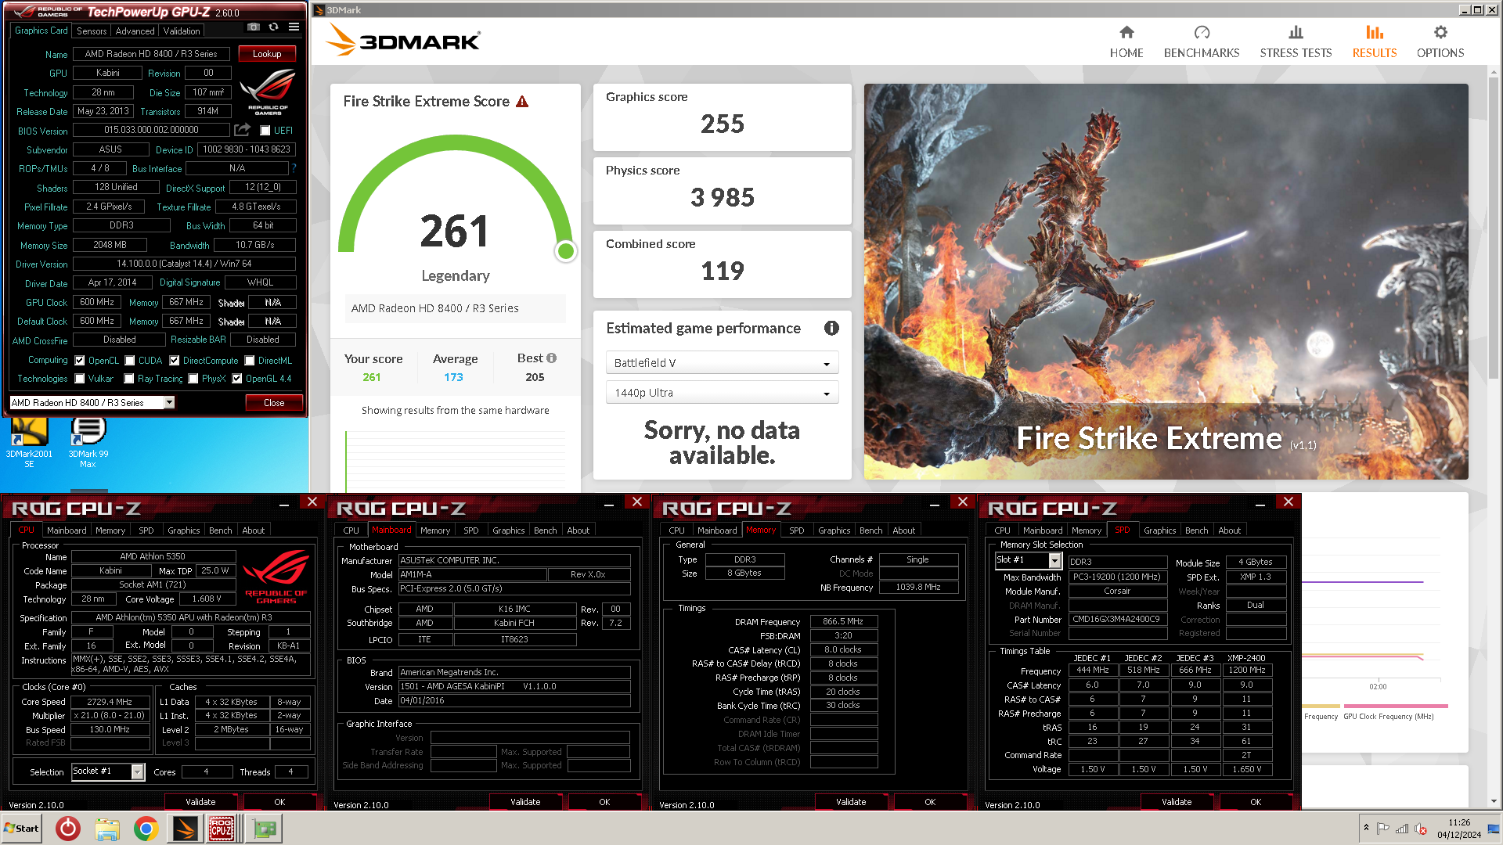Click the Fire Strike Extreme preview image
This screenshot has height=845, width=1503.
pos(1166,282)
